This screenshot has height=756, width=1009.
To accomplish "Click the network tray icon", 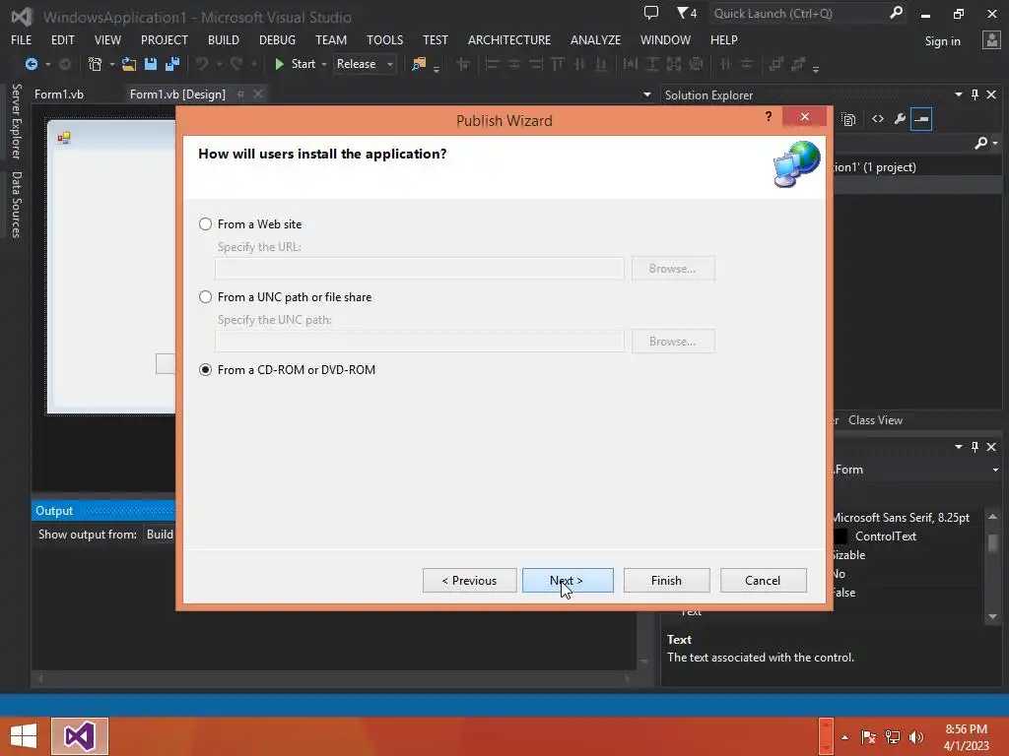I will (893, 736).
